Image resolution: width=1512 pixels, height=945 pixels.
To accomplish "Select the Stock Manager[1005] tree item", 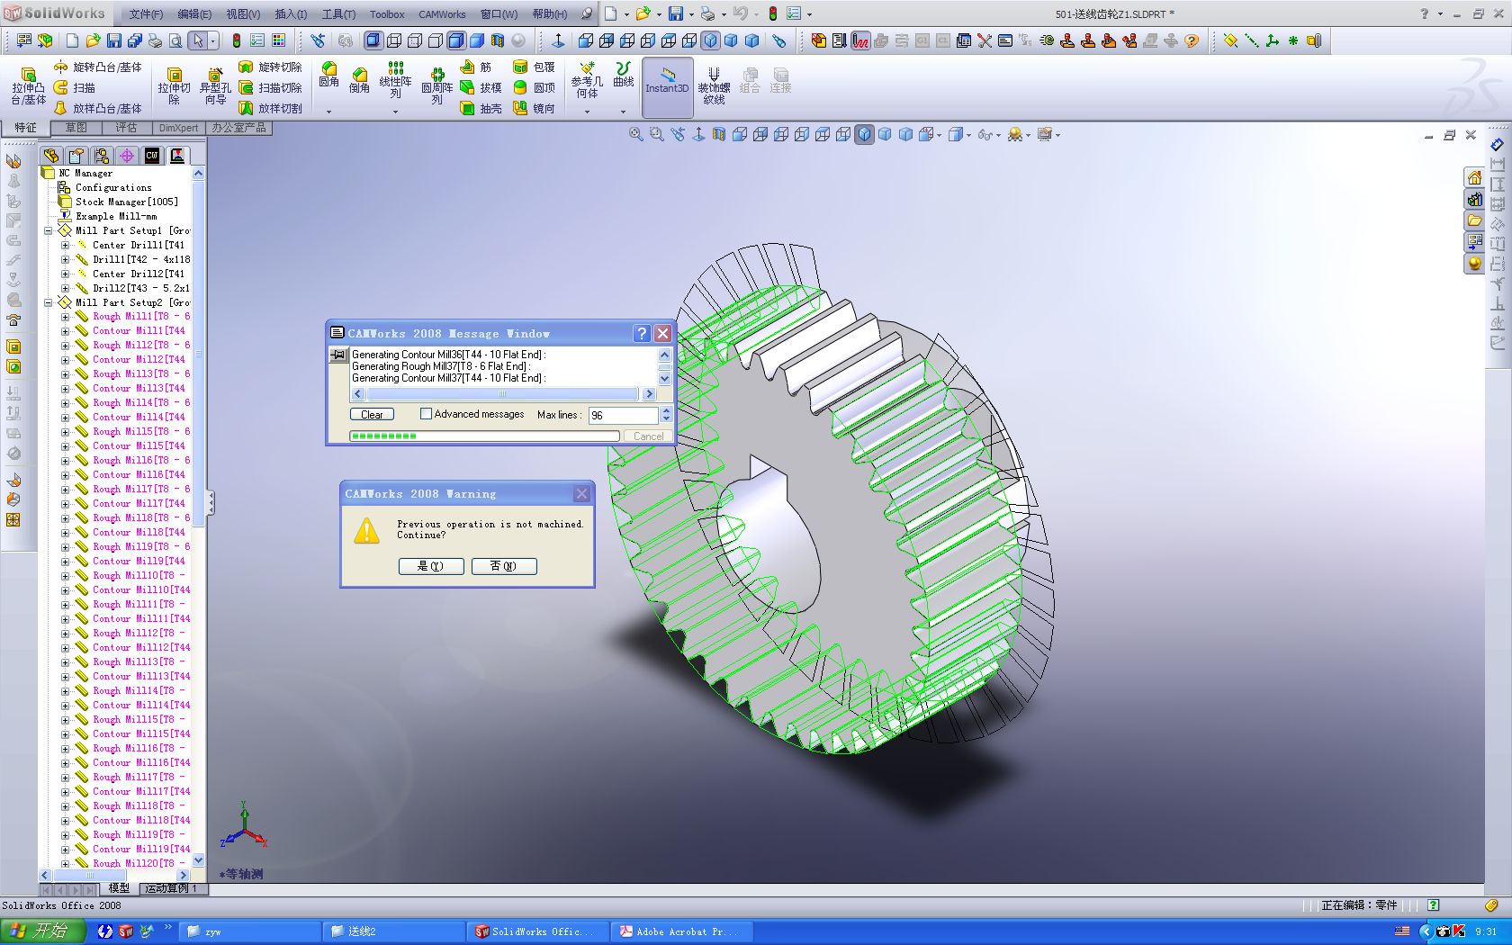I will 126,202.
